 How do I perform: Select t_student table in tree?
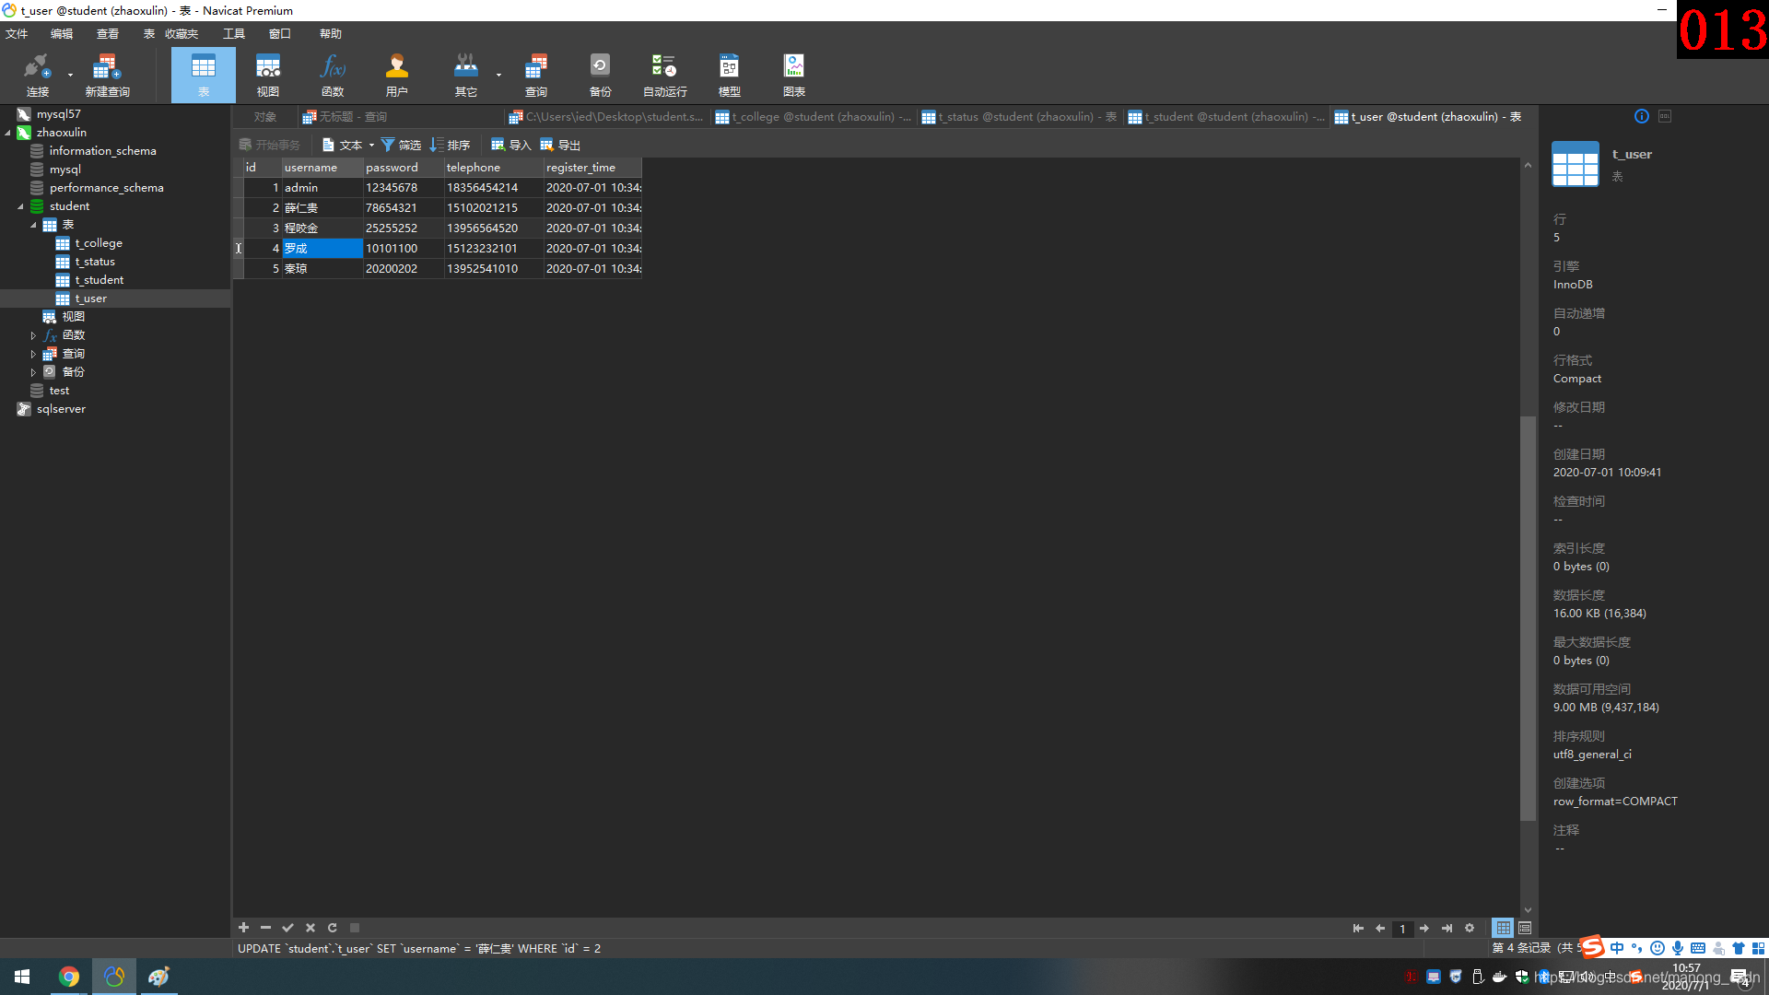pos(99,280)
